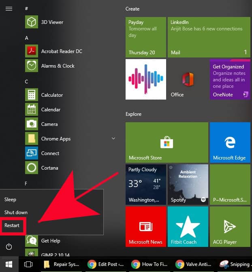Open the Washington weather tile
252x272 pixels.
[x=146, y=185]
